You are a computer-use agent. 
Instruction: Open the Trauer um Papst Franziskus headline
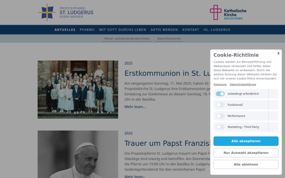point(167,143)
